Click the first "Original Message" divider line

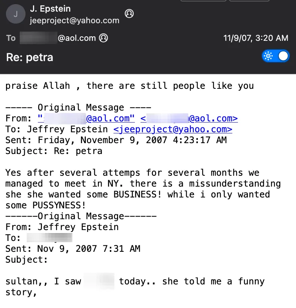click(78, 108)
